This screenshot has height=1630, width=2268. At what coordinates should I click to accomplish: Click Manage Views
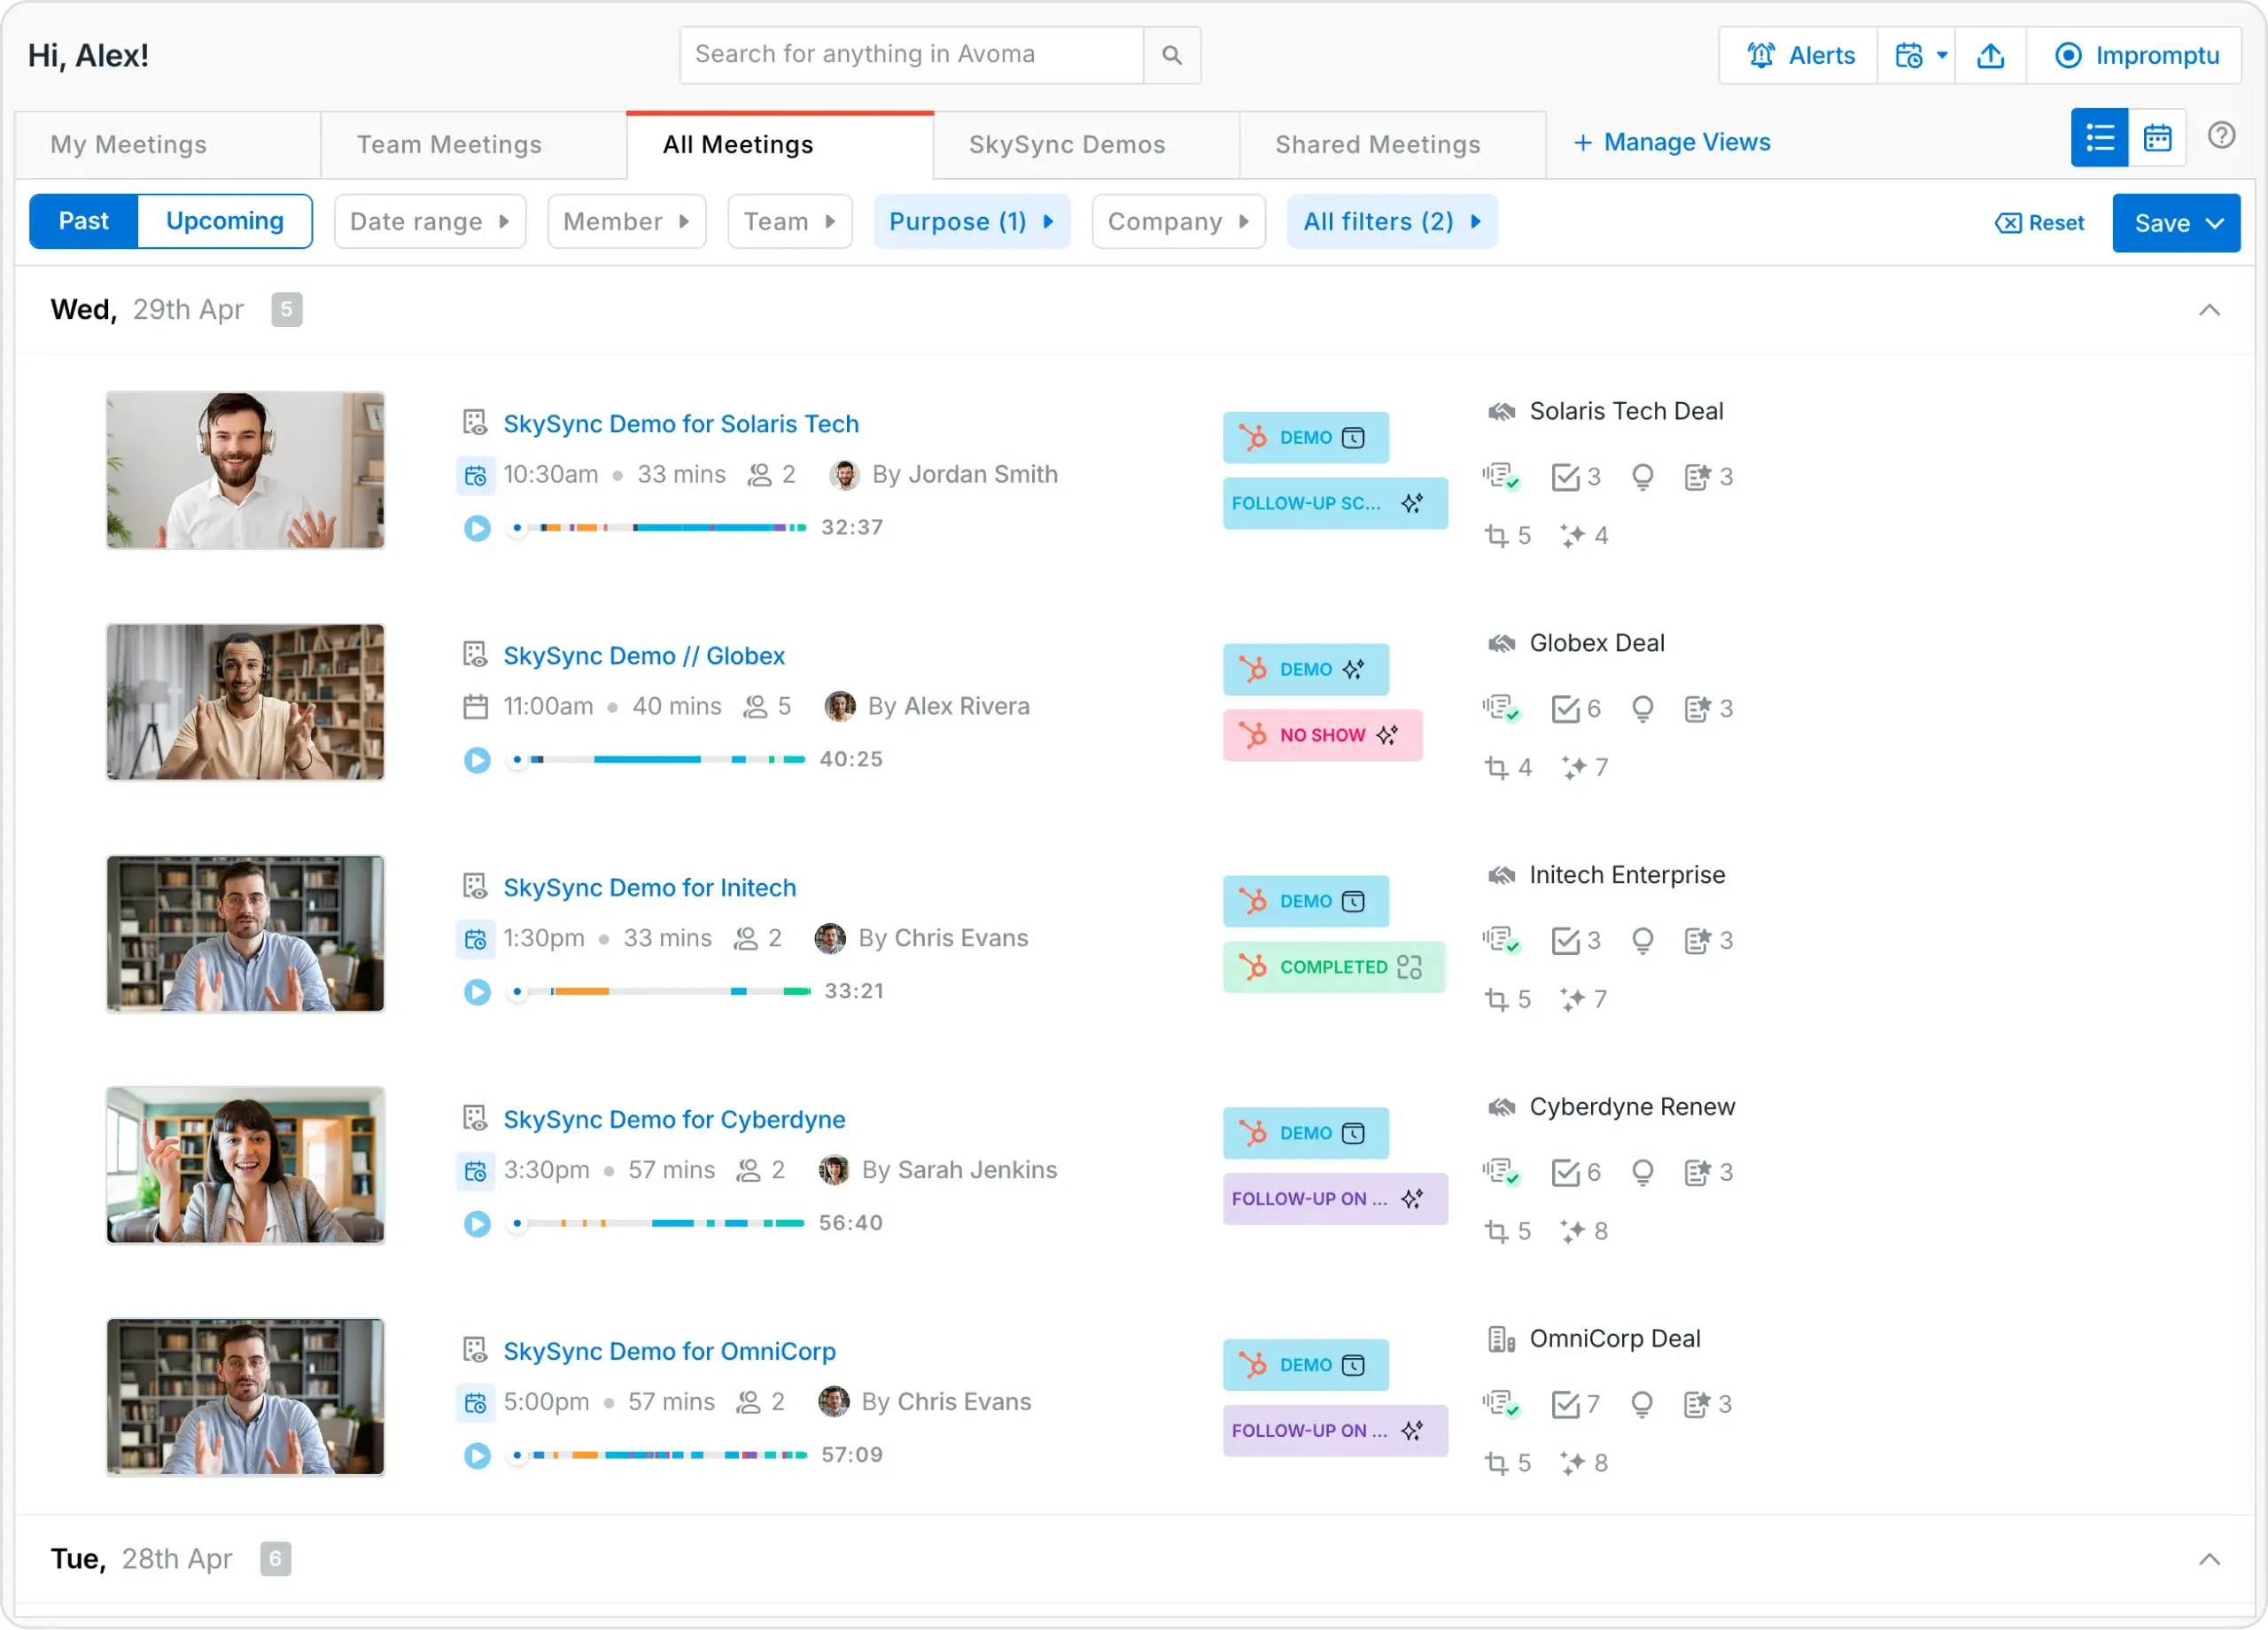1671,142
